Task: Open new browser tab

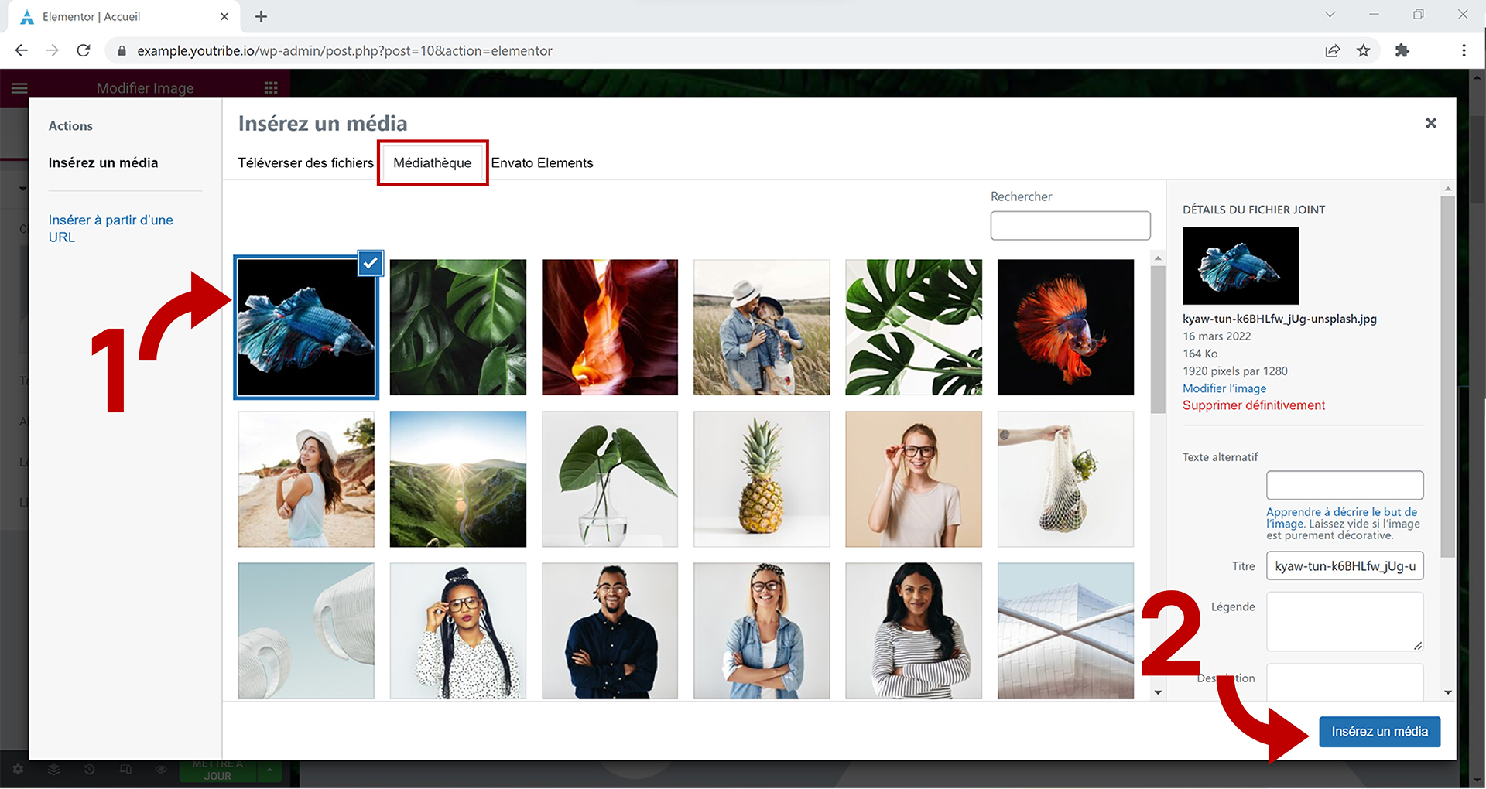Action: [261, 16]
